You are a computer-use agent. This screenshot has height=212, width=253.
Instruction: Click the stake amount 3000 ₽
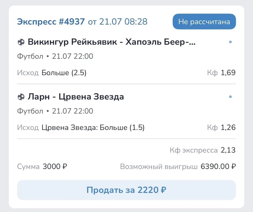pos(55,166)
